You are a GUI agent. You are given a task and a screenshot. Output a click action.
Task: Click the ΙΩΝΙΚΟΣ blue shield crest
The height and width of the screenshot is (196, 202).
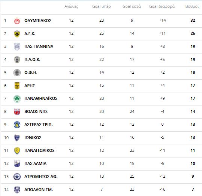[17, 138]
